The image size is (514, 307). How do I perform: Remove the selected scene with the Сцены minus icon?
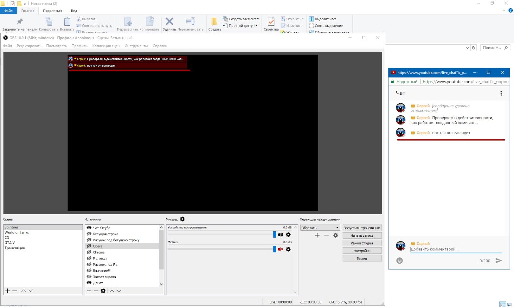tap(15, 291)
